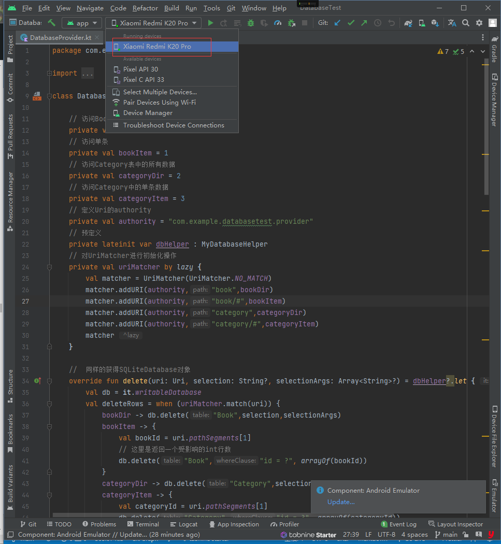This screenshot has width=501, height=544.
Task: Click the green Run app button
Action: [210, 23]
